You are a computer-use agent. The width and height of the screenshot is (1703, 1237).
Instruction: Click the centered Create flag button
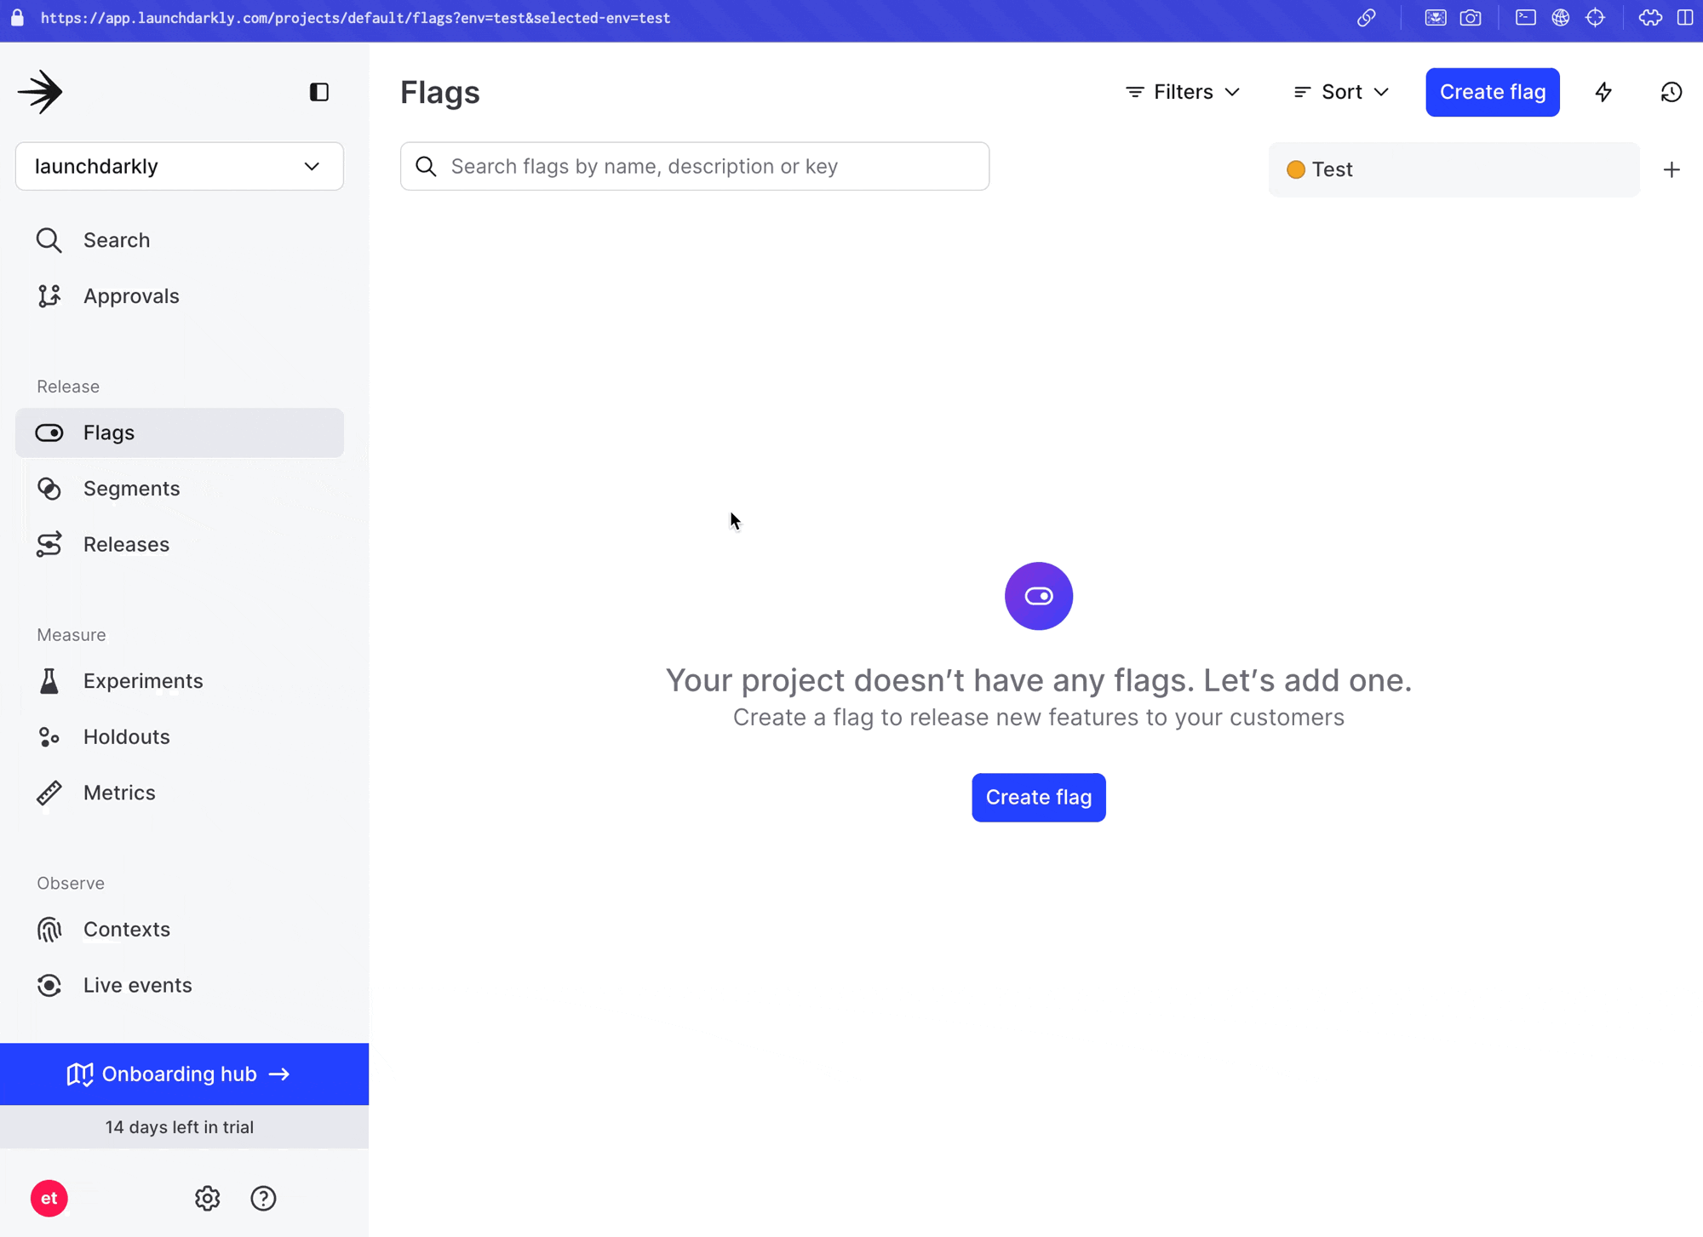point(1039,798)
